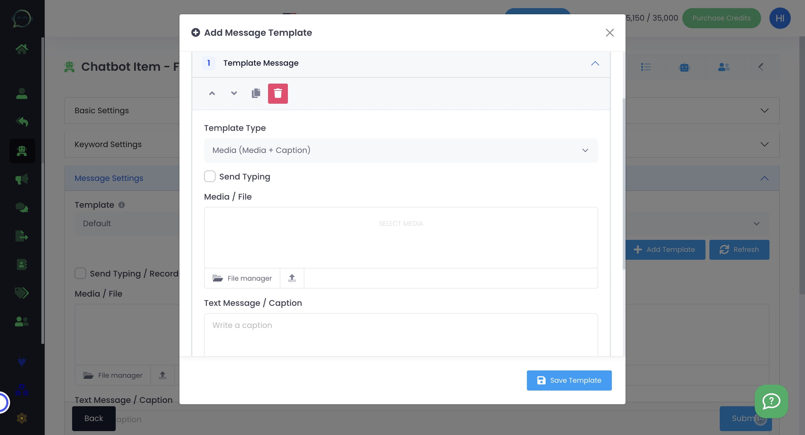
Task: Click the upload icon in modal
Action: point(292,278)
